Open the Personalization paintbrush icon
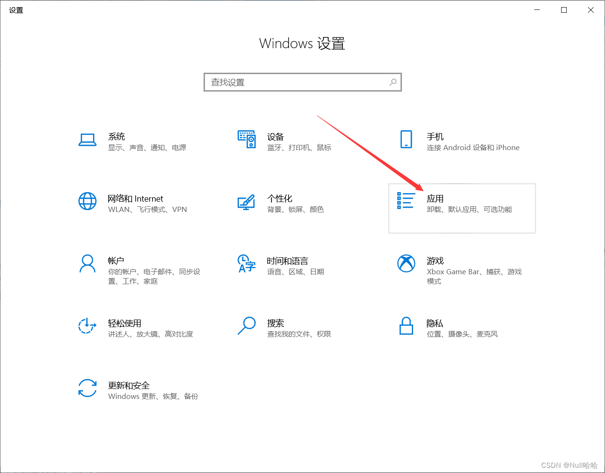605x473 pixels. (246, 202)
